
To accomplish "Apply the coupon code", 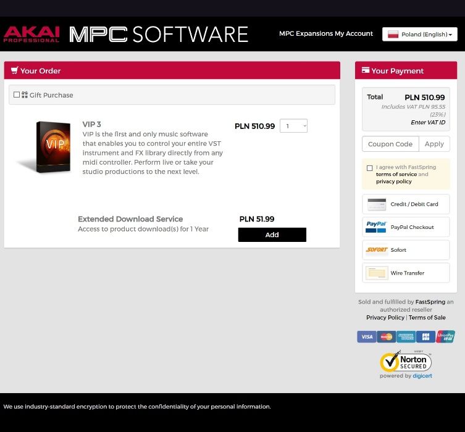I will coord(434,144).
